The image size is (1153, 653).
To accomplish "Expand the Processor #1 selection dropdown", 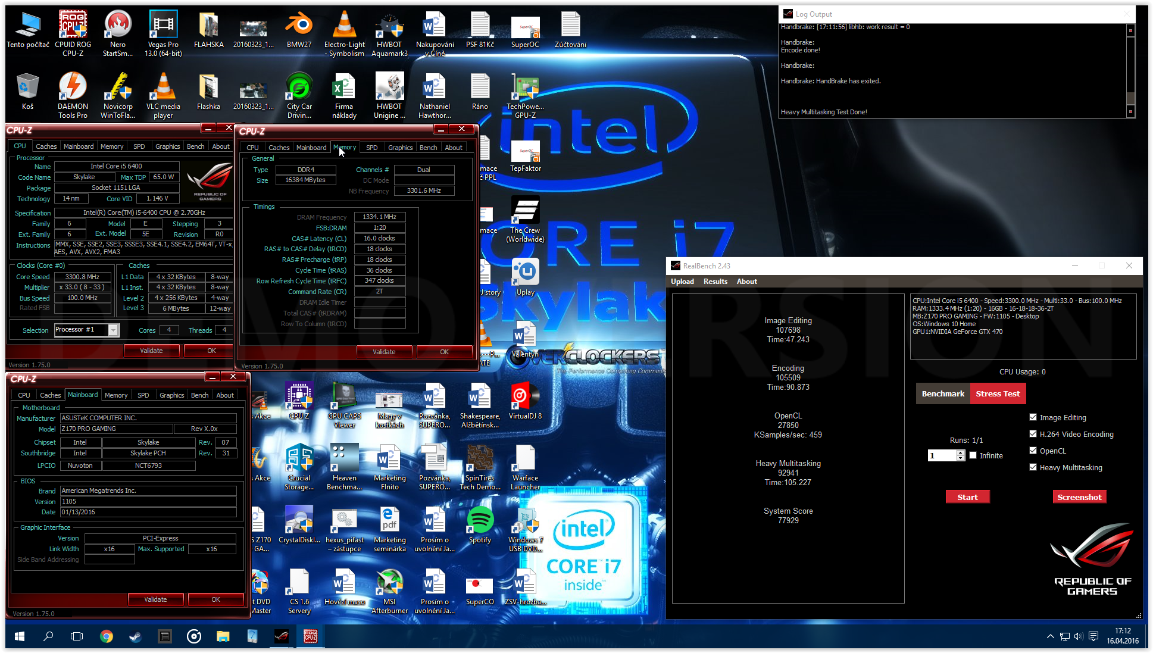I will (x=113, y=330).
